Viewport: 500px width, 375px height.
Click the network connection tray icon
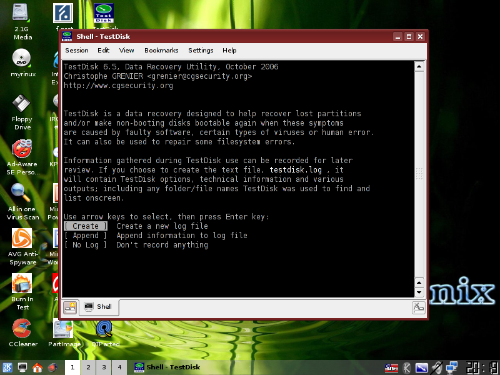[451, 367]
